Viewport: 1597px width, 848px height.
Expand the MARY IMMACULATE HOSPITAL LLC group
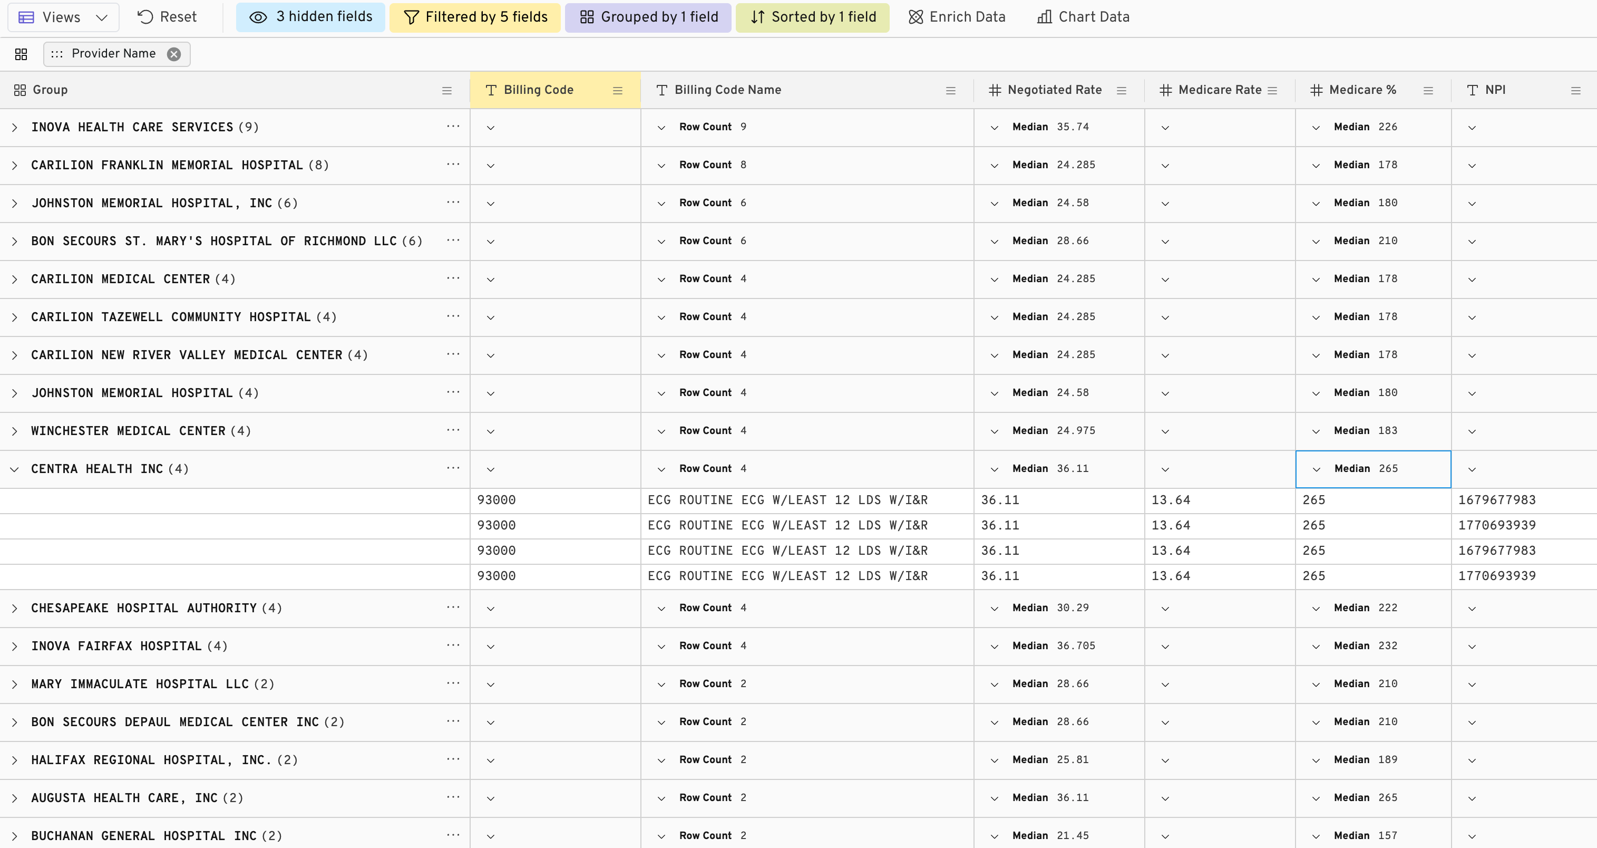[15, 684]
